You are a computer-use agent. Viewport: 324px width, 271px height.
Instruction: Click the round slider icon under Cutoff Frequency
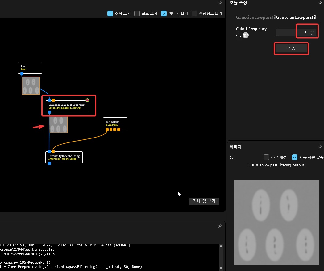pos(246,35)
